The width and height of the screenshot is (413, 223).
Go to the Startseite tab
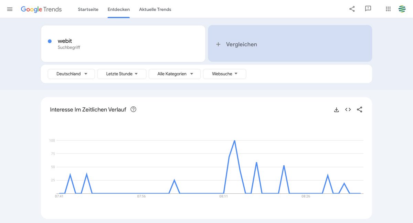pos(88,9)
